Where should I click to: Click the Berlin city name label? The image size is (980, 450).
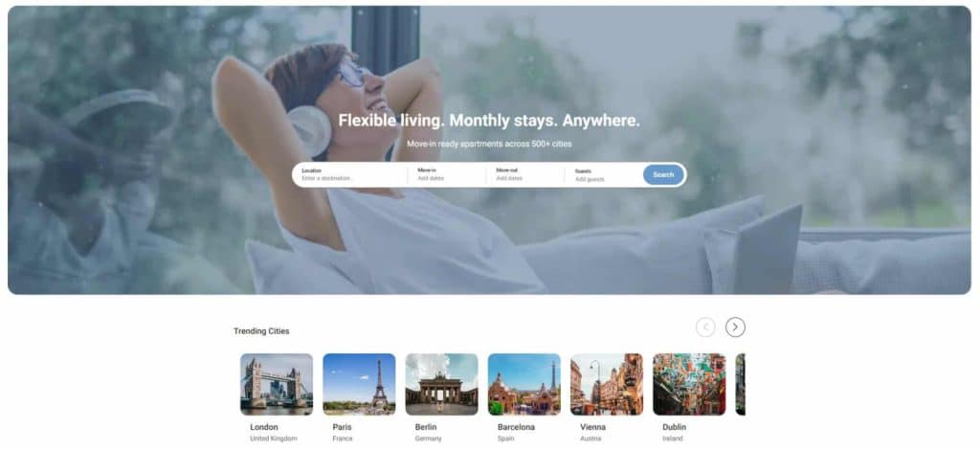tap(426, 427)
